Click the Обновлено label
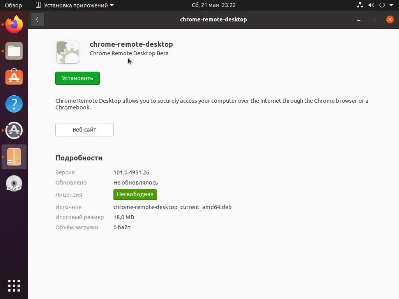The width and height of the screenshot is (399, 299). (x=71, y=183)
